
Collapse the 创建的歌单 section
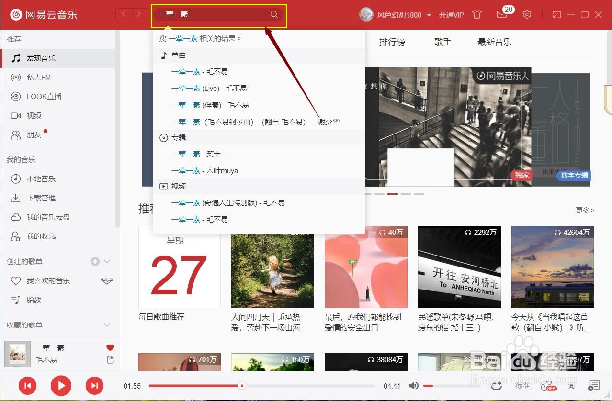tap(107, 261)
